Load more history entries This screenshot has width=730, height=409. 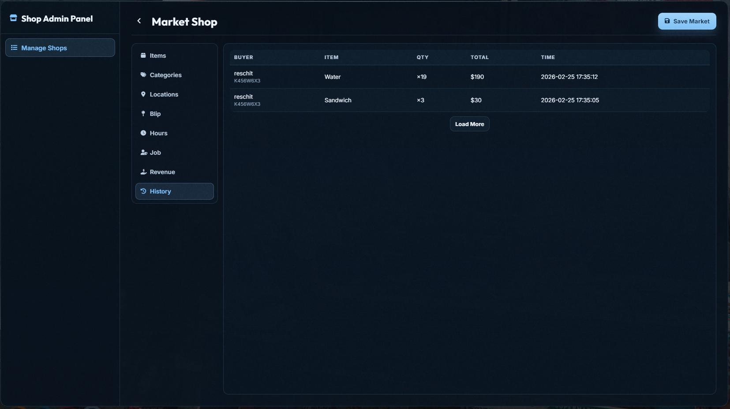pyautogui.click(x=469, y=124)
